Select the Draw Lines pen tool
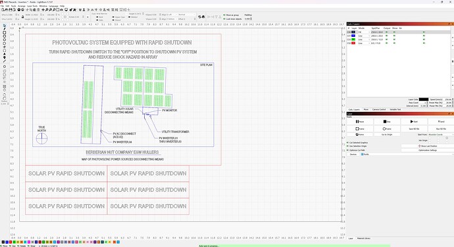The image size is (454, 247). 5,29
